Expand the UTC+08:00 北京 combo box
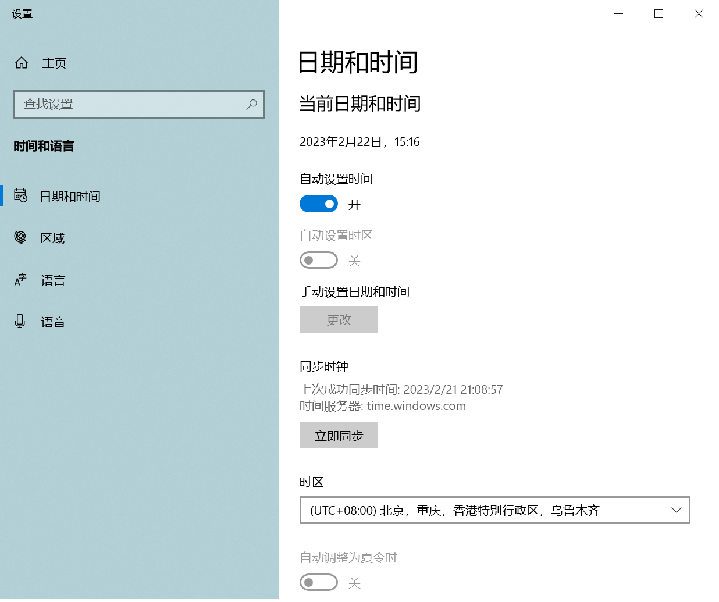719x602 pixels. (494, 510)
